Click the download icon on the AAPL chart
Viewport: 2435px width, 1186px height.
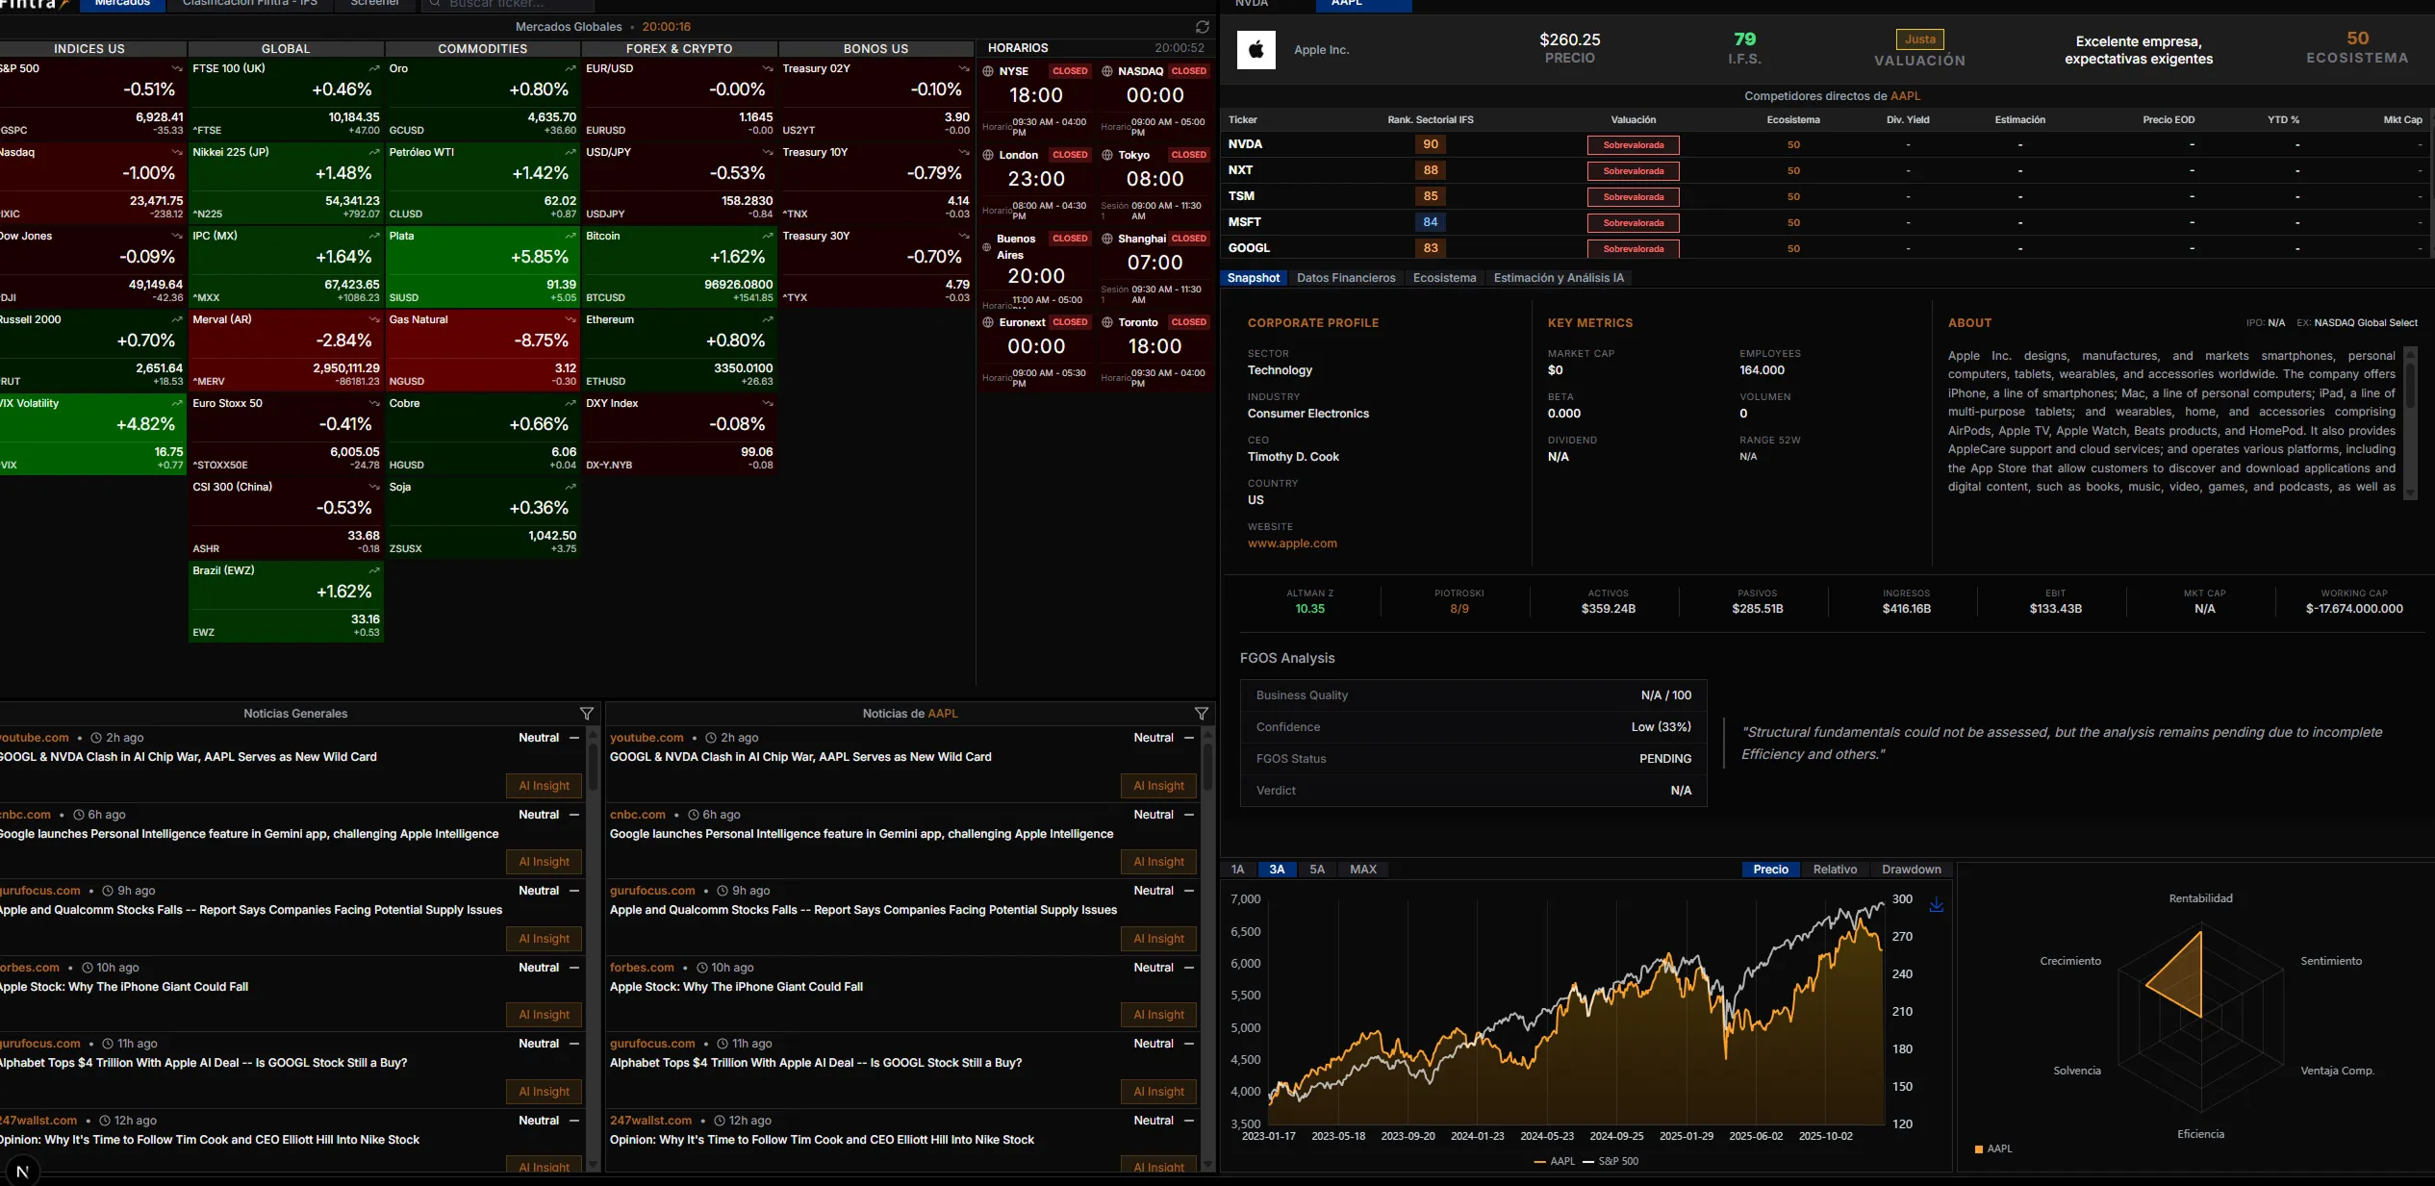pyautogui.click(x=1936, y=904)
